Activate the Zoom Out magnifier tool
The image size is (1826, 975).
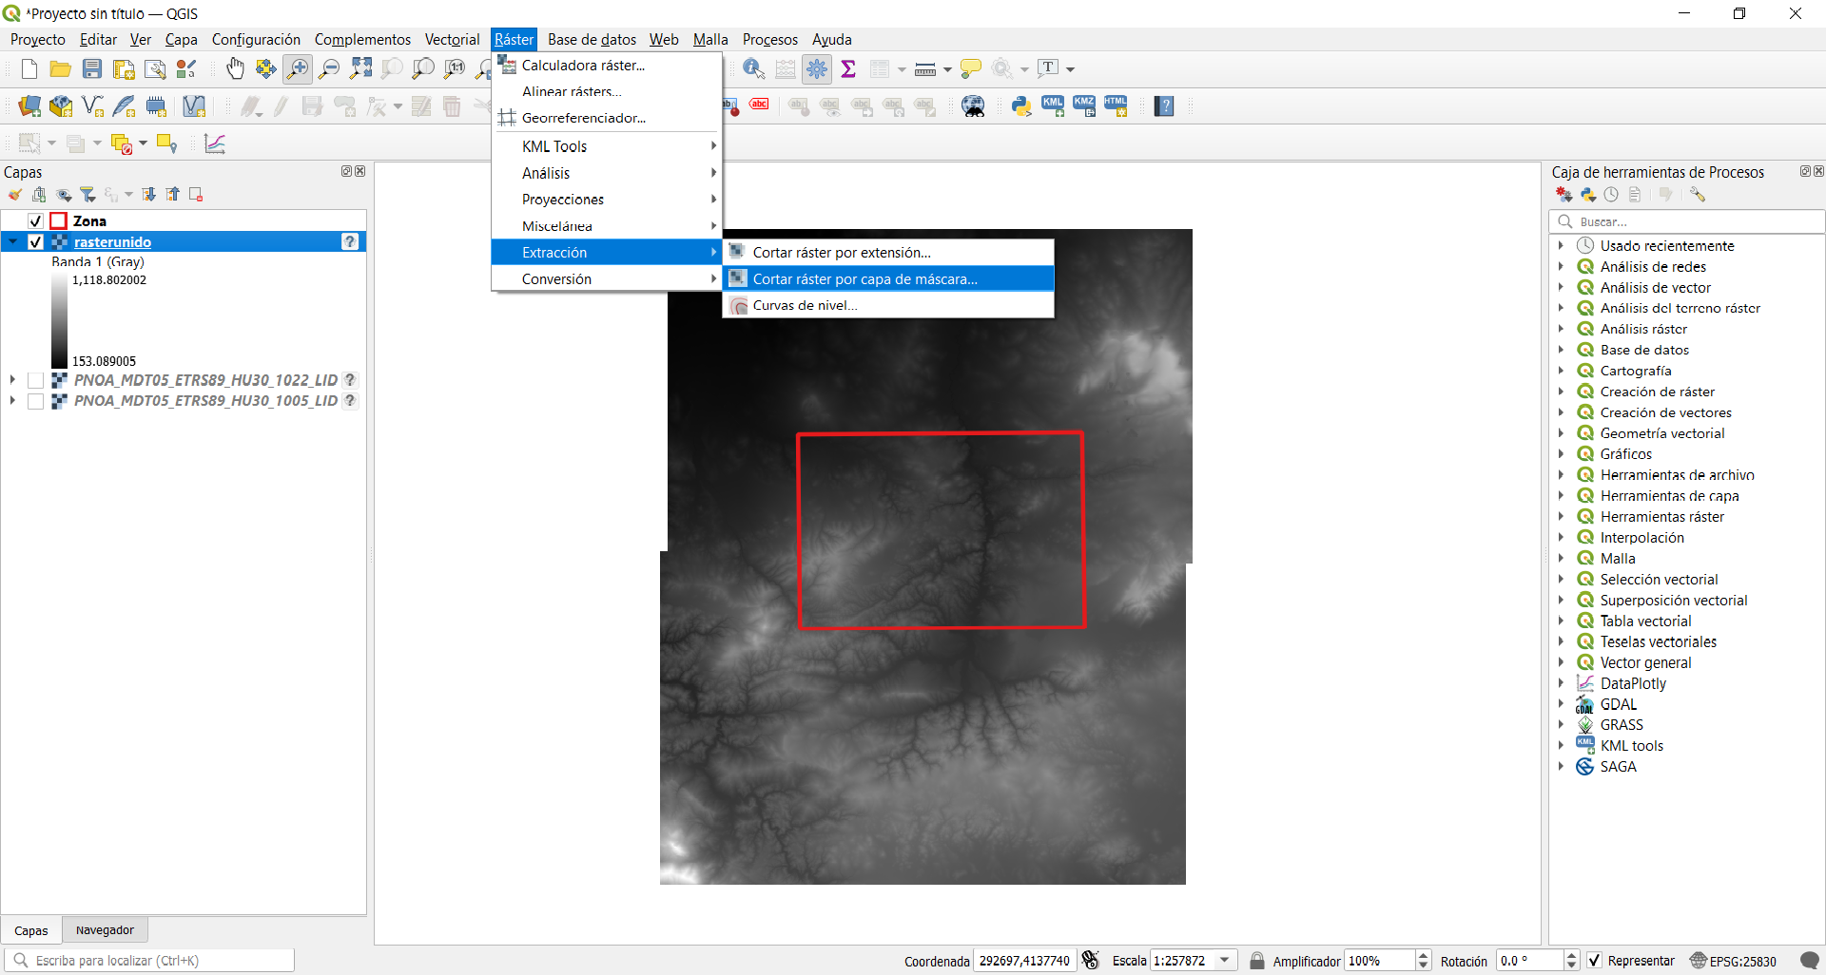[329, 68]
